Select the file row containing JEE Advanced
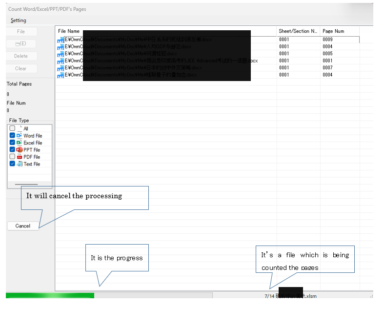Image resolution: width=385 pixels, height=309 pixels. click(208, 61)
